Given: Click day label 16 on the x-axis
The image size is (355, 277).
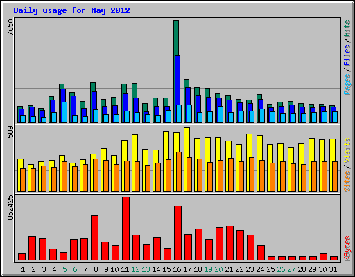Looking at the screenshot, I should 177,269.
